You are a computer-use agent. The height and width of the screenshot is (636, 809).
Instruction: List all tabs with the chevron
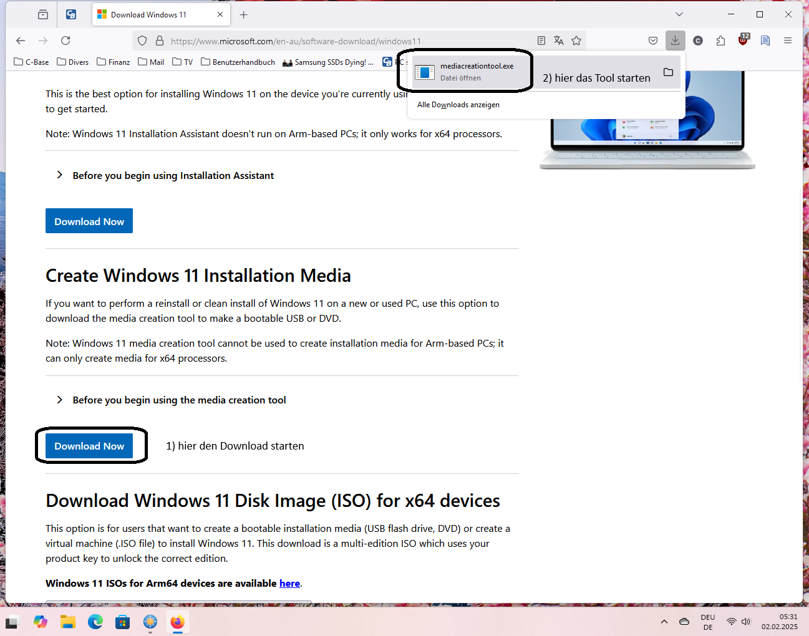point(679,14)
